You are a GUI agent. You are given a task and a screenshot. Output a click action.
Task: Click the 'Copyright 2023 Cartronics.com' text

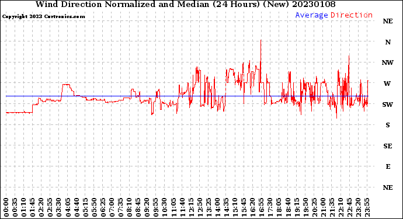pyautogui.click(x=44, y=16)
